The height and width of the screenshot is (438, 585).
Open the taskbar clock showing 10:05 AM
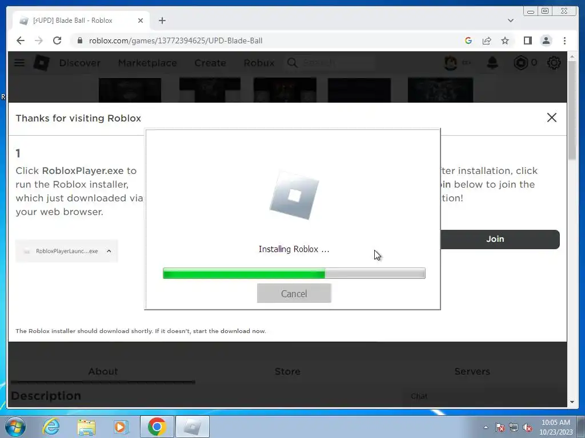(556, 427)
